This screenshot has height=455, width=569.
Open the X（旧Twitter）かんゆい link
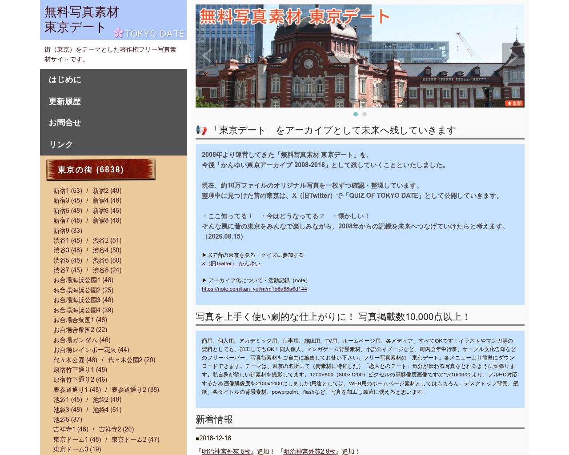point(231,263)
